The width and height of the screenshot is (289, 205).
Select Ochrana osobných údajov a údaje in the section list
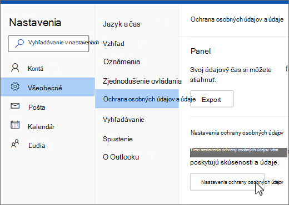tap(137, 99)
